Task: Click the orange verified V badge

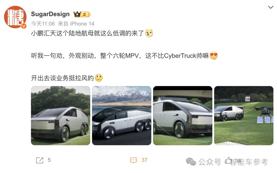Action: point(24,26)
